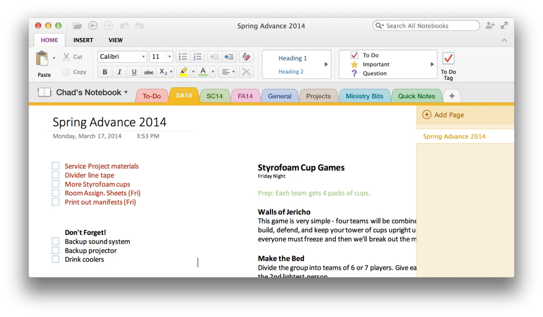Apply the green font color
Image resolution: width=543 pixels, height=317 pixels.
pyautogui.click(x=203, y=72)
